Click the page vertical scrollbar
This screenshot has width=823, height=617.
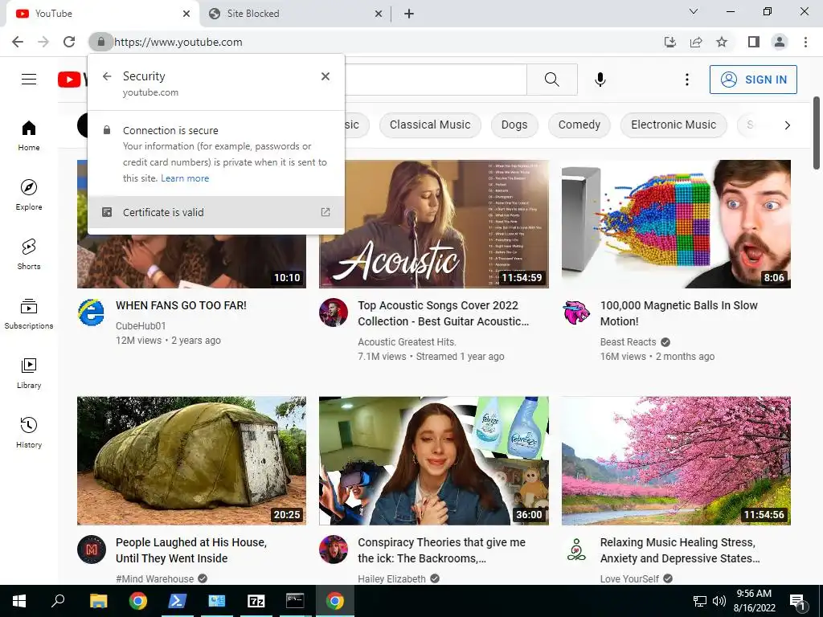coord(817,133)
